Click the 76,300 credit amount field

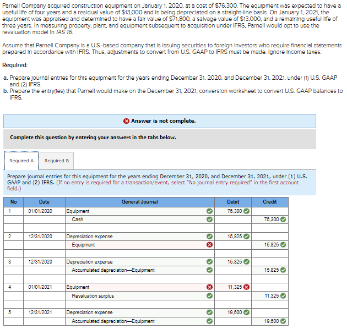coord(270,220)
